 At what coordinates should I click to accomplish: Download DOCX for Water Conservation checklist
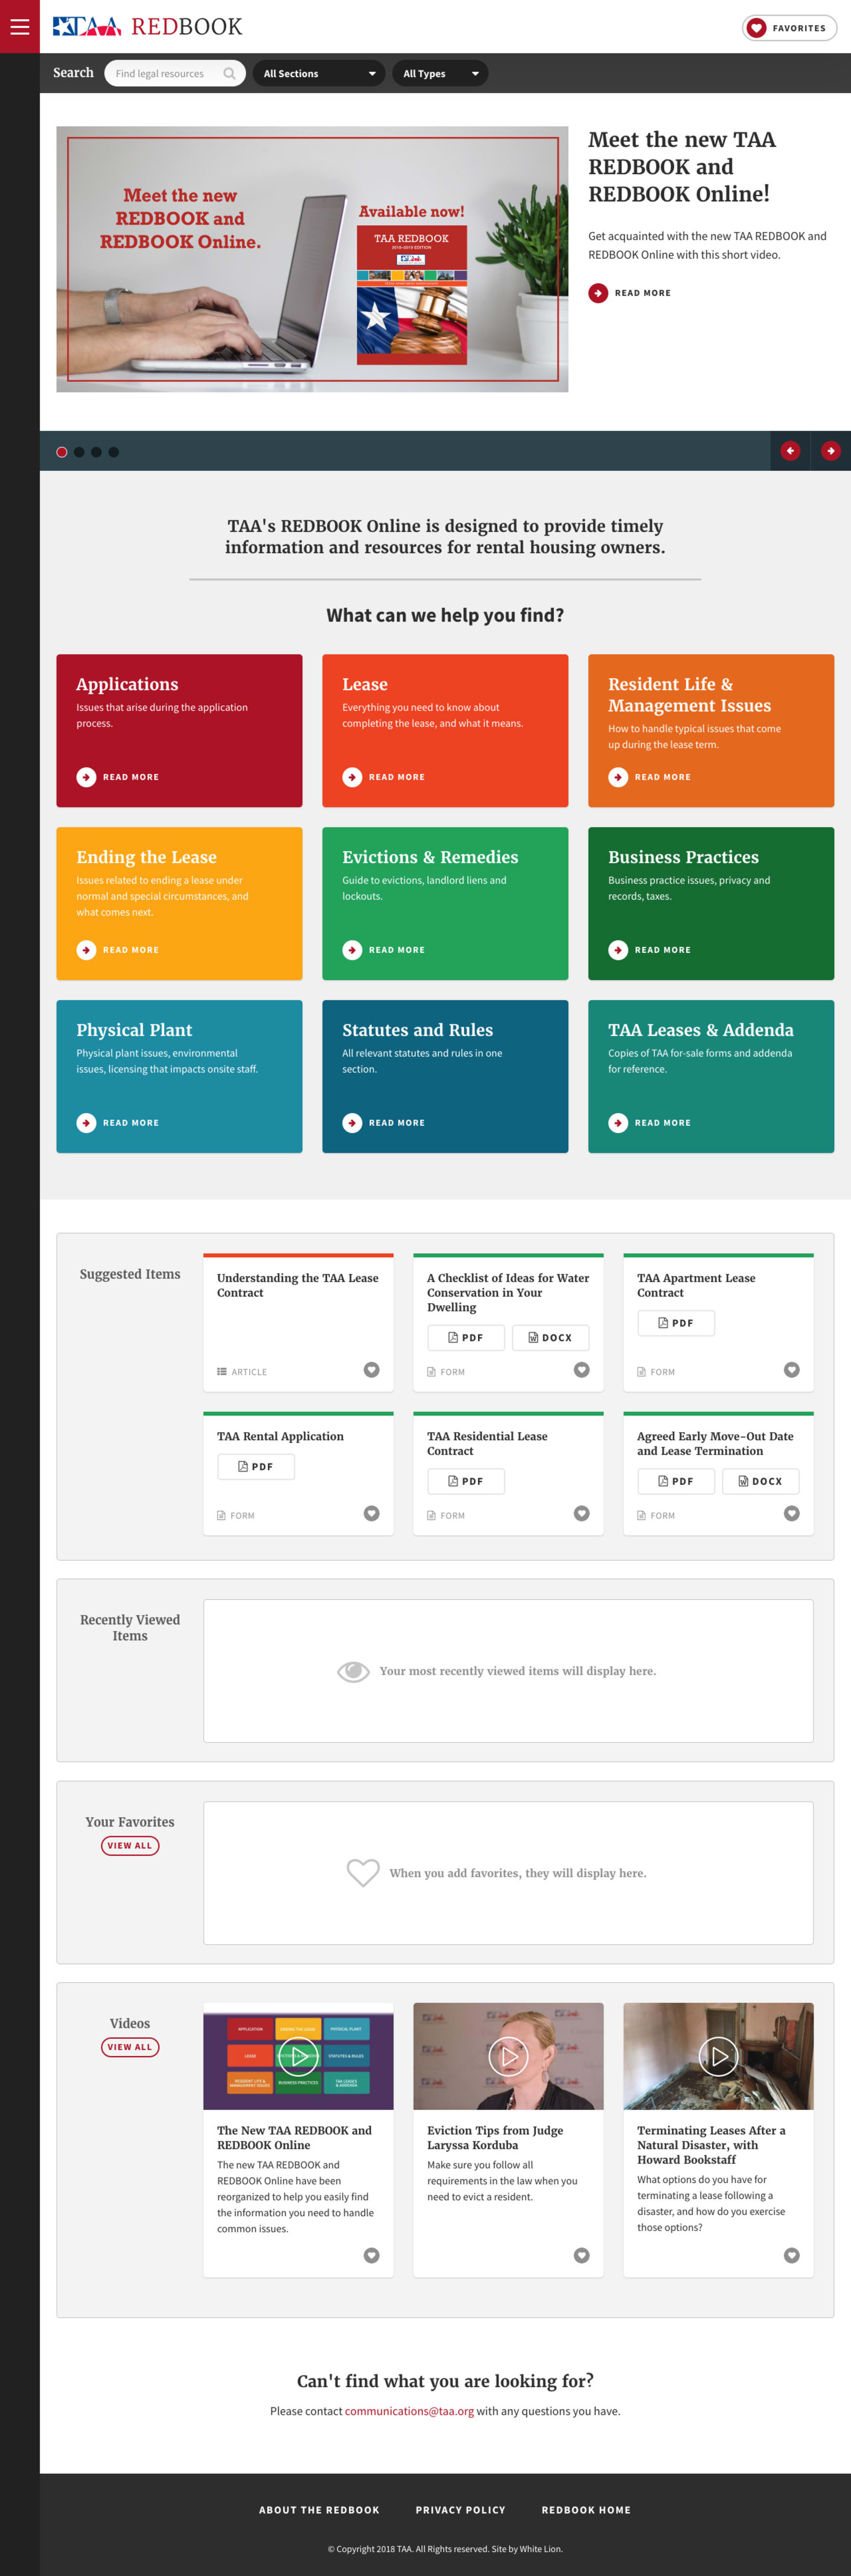551,1338
